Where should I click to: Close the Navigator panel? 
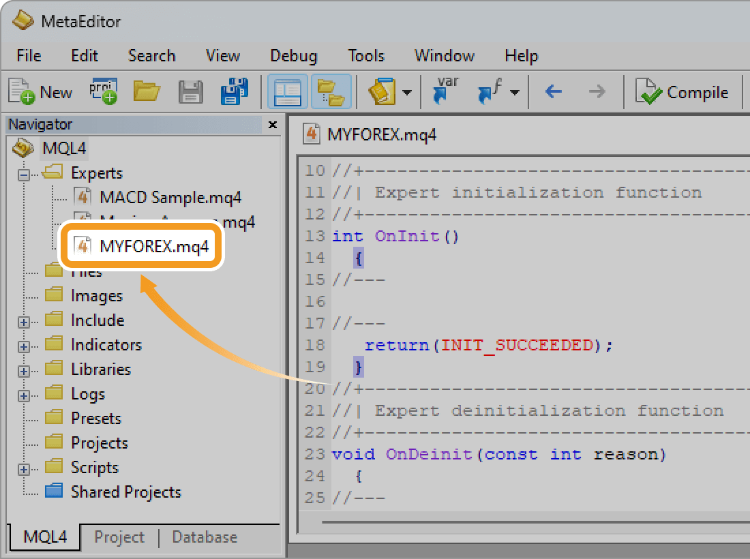272,125
